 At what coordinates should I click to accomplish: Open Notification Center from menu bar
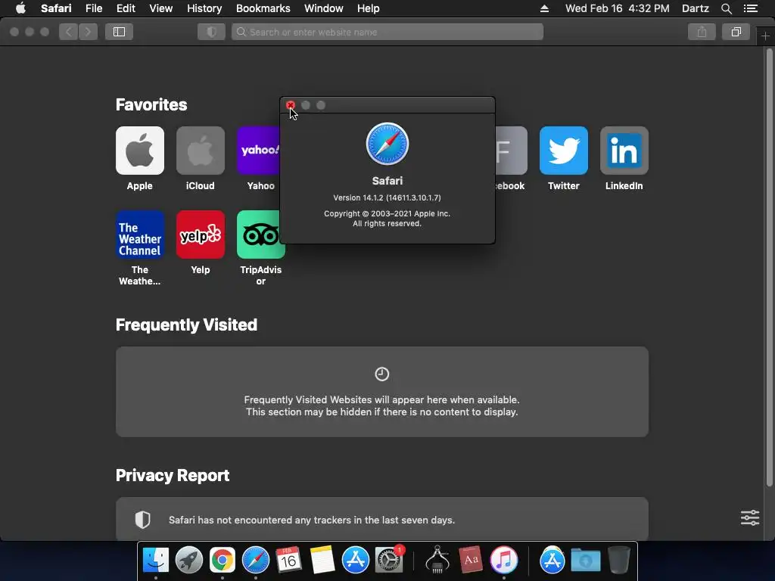[x=751, y=8]
